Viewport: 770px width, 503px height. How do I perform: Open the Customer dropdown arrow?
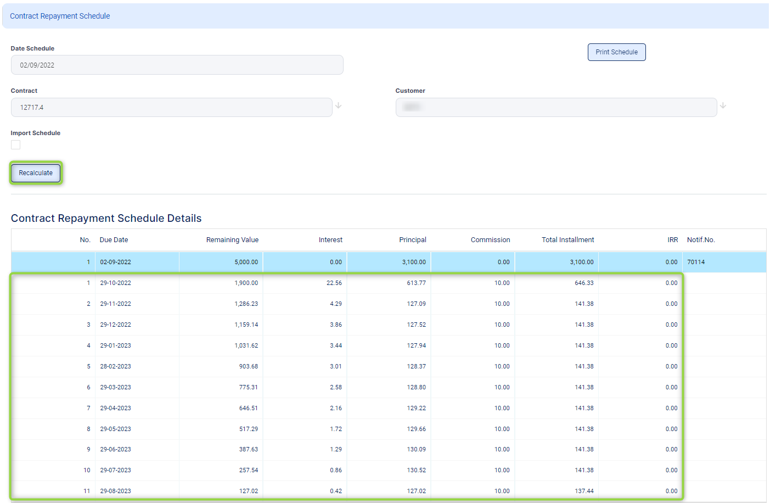723,105
